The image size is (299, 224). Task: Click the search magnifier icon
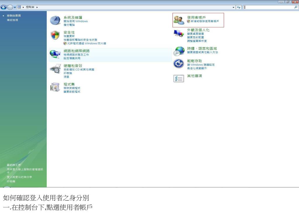coord(296,7)
